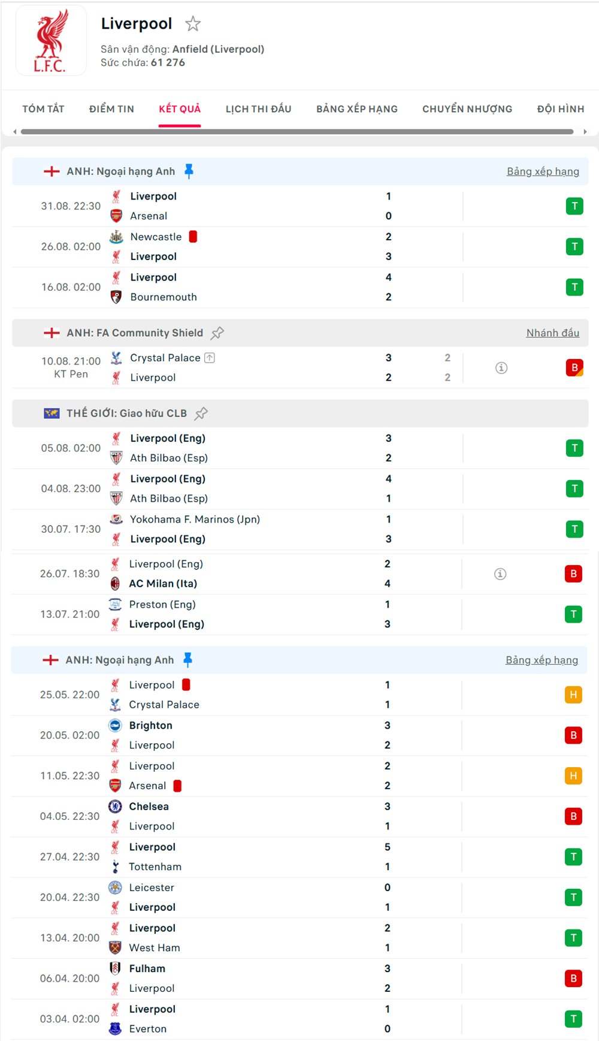The width and height of the screenshot is (599, 1041).
Task: Click the red card icon next to Newcastle
Action: pos(192,237)
